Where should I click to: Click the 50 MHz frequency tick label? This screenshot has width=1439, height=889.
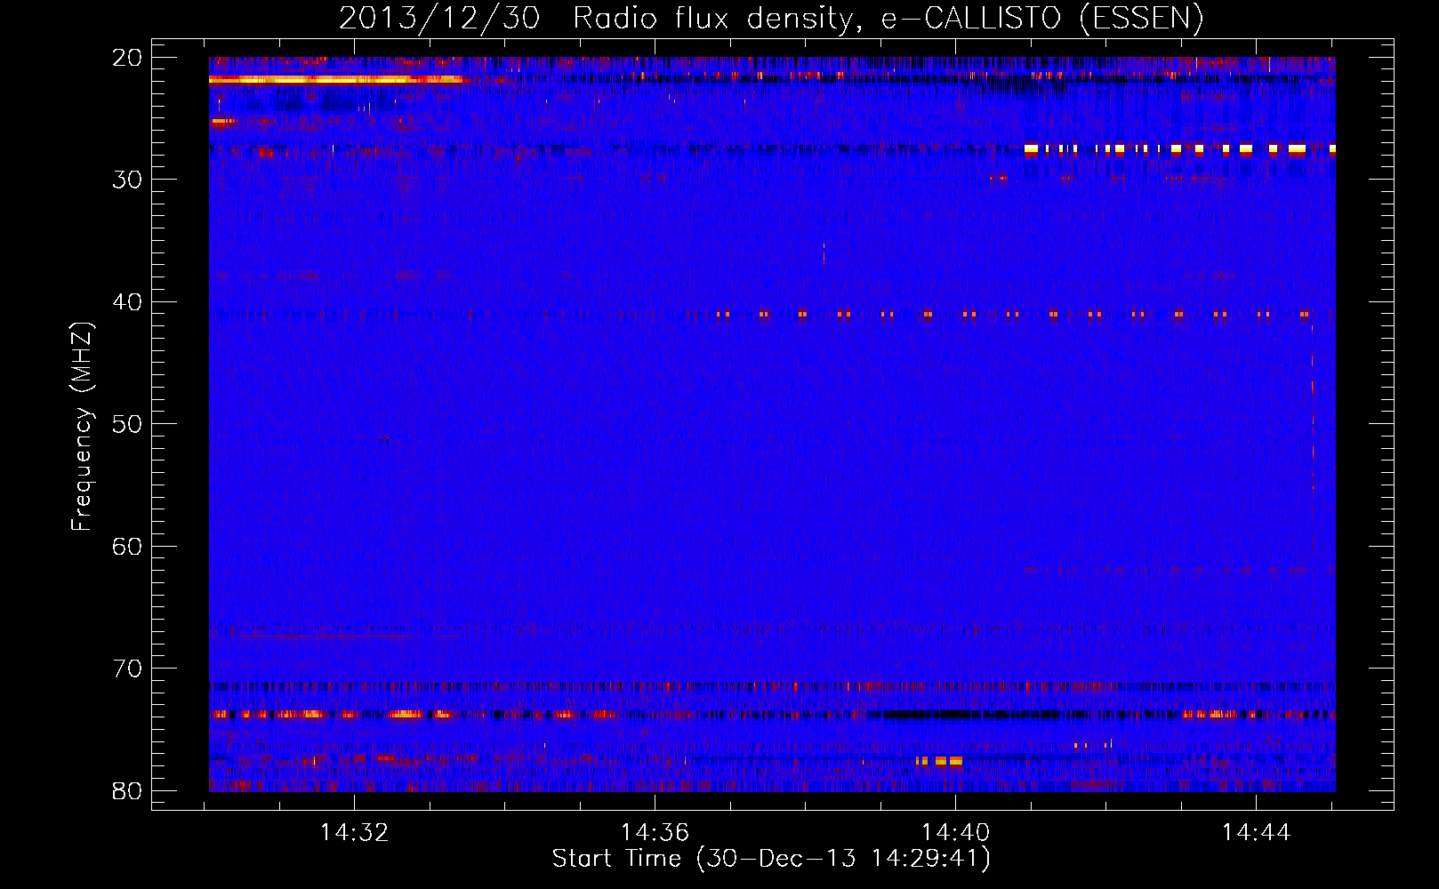click(x=127, y=424)
